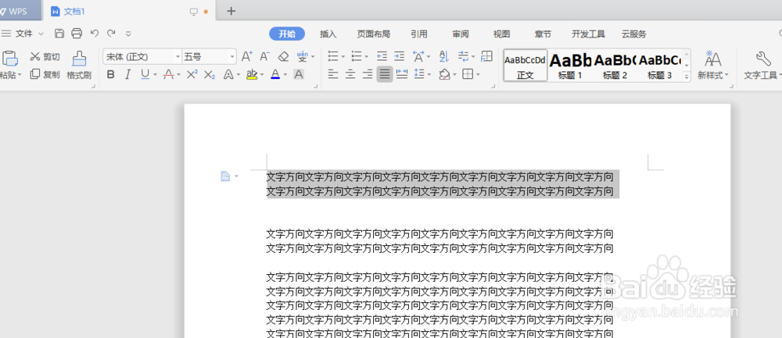This screenshot has width=782, height=338.
Task: Expand the styles gallery list
Action: click(687, 76)
